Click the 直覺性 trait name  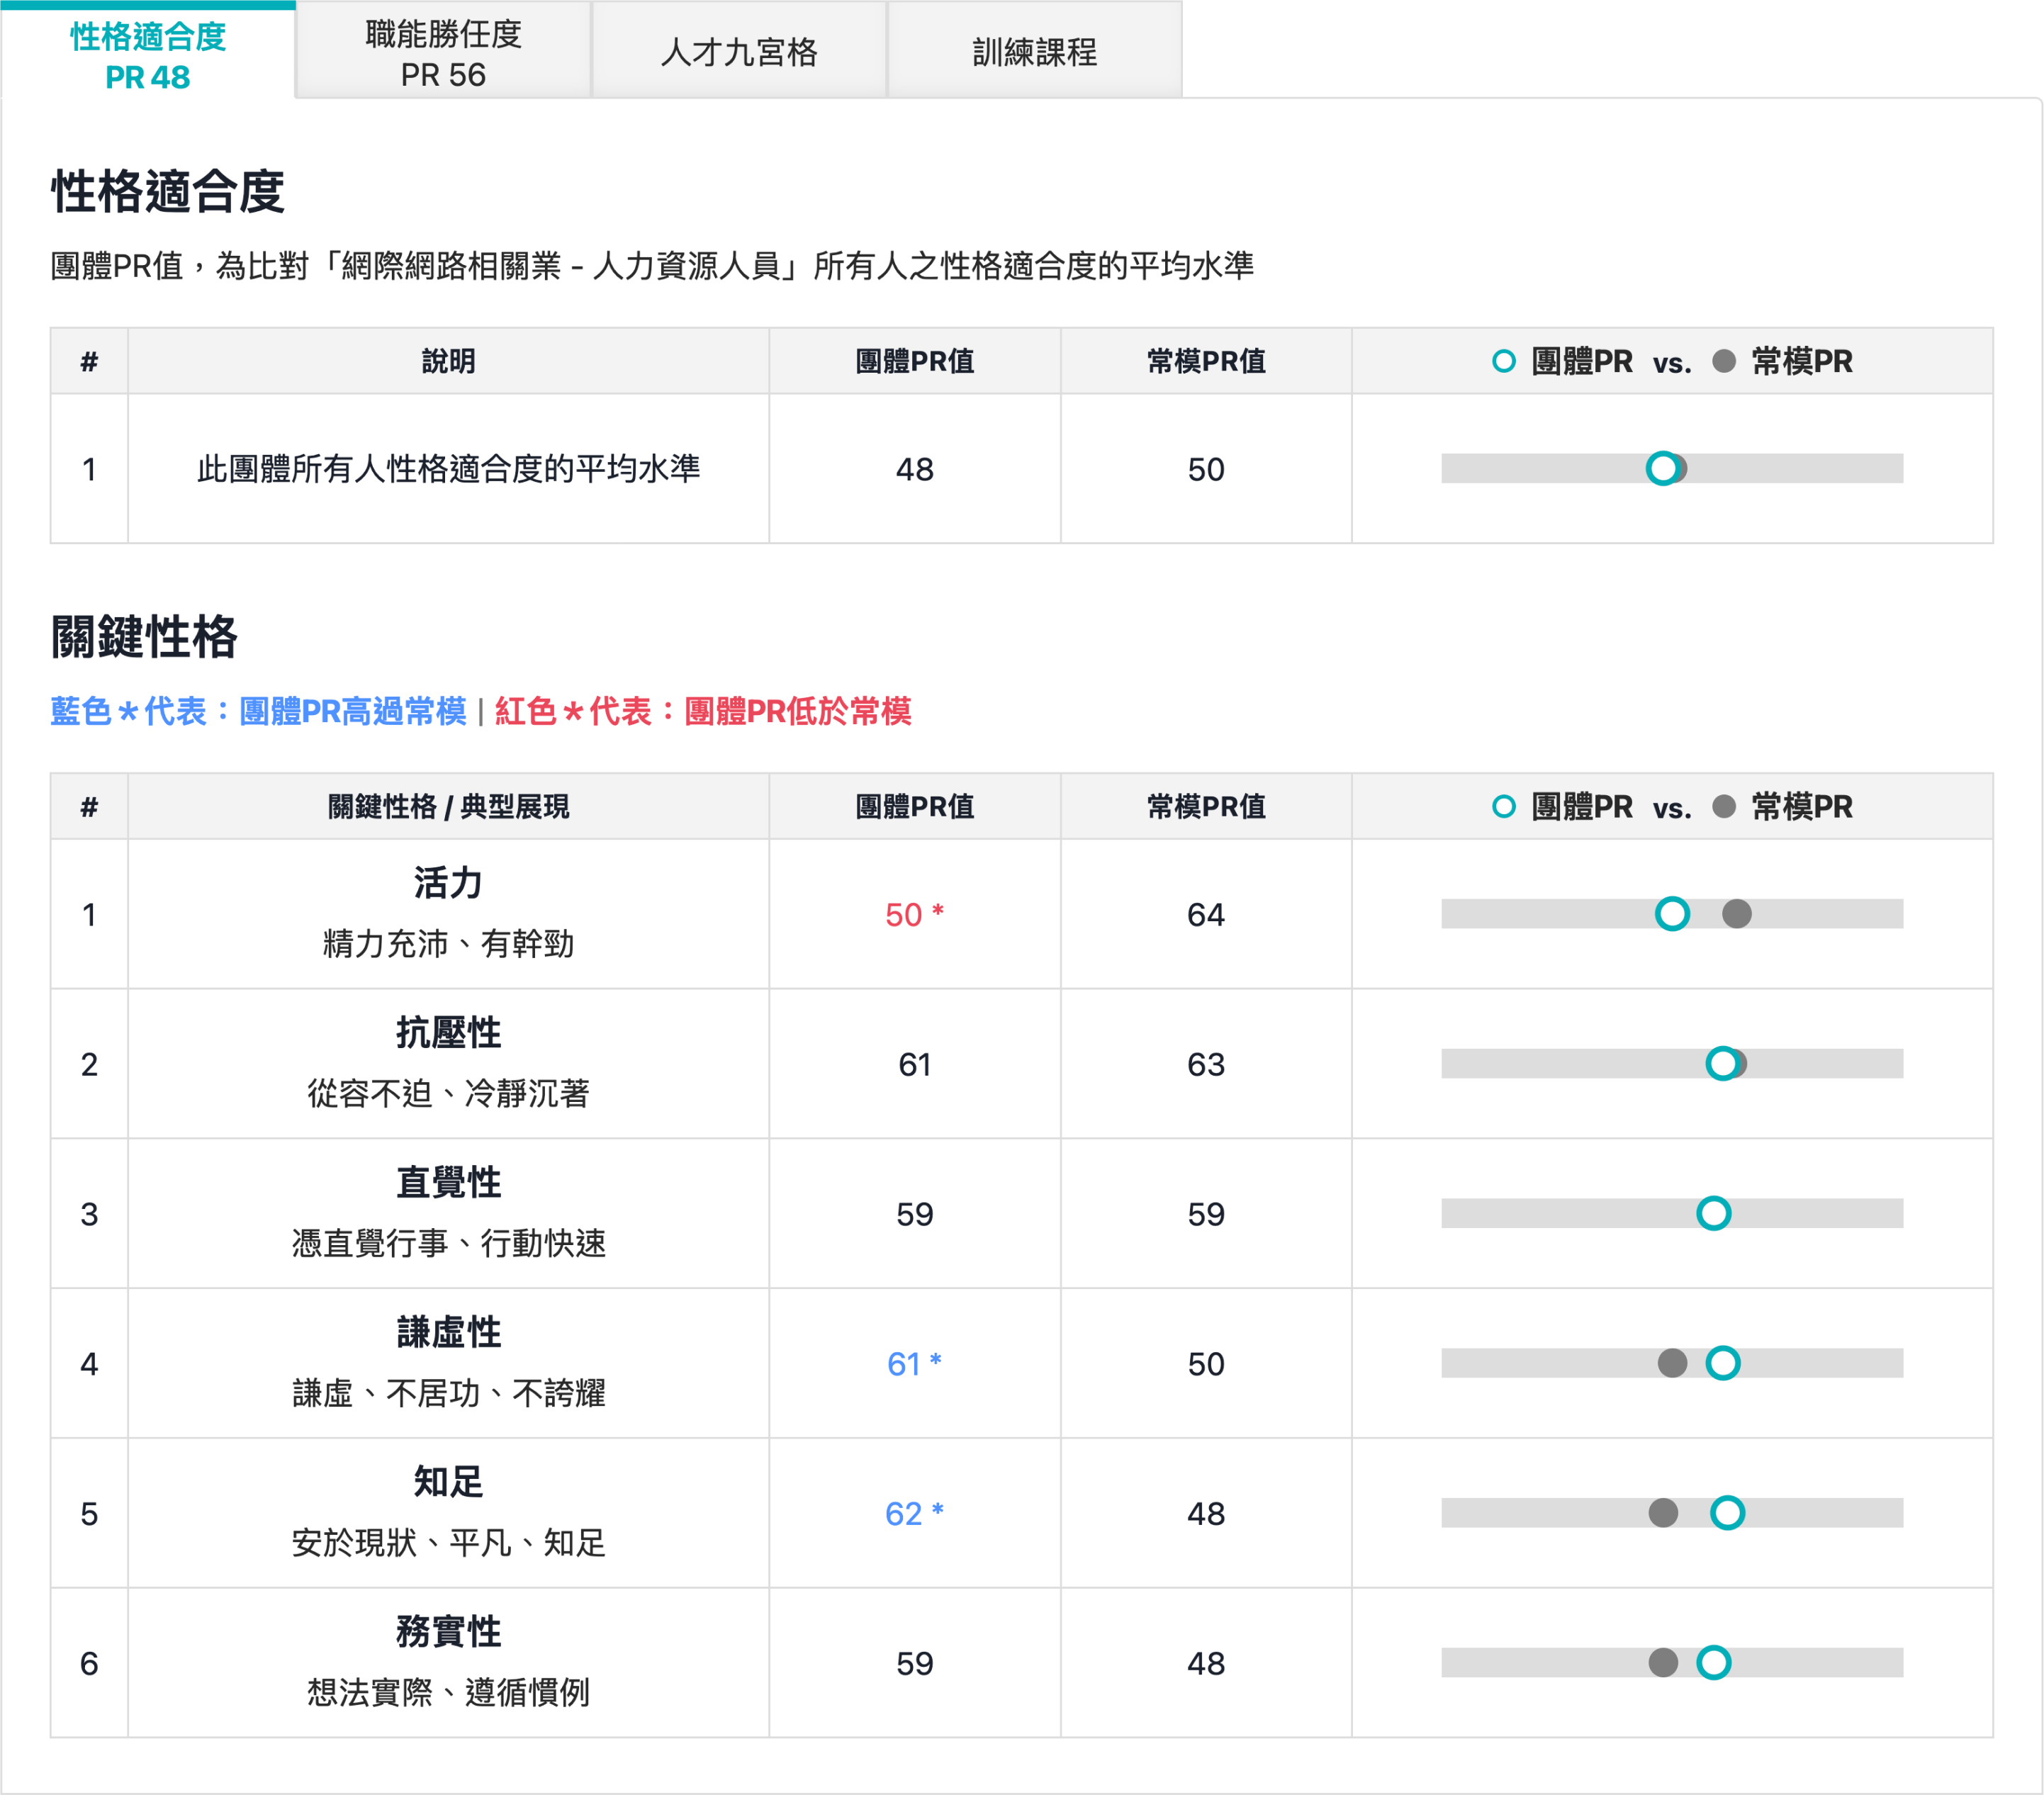point(448,1183)
